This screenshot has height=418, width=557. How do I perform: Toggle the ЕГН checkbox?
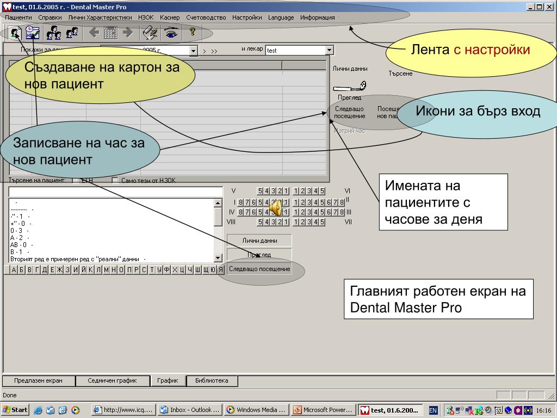point(76,180)
